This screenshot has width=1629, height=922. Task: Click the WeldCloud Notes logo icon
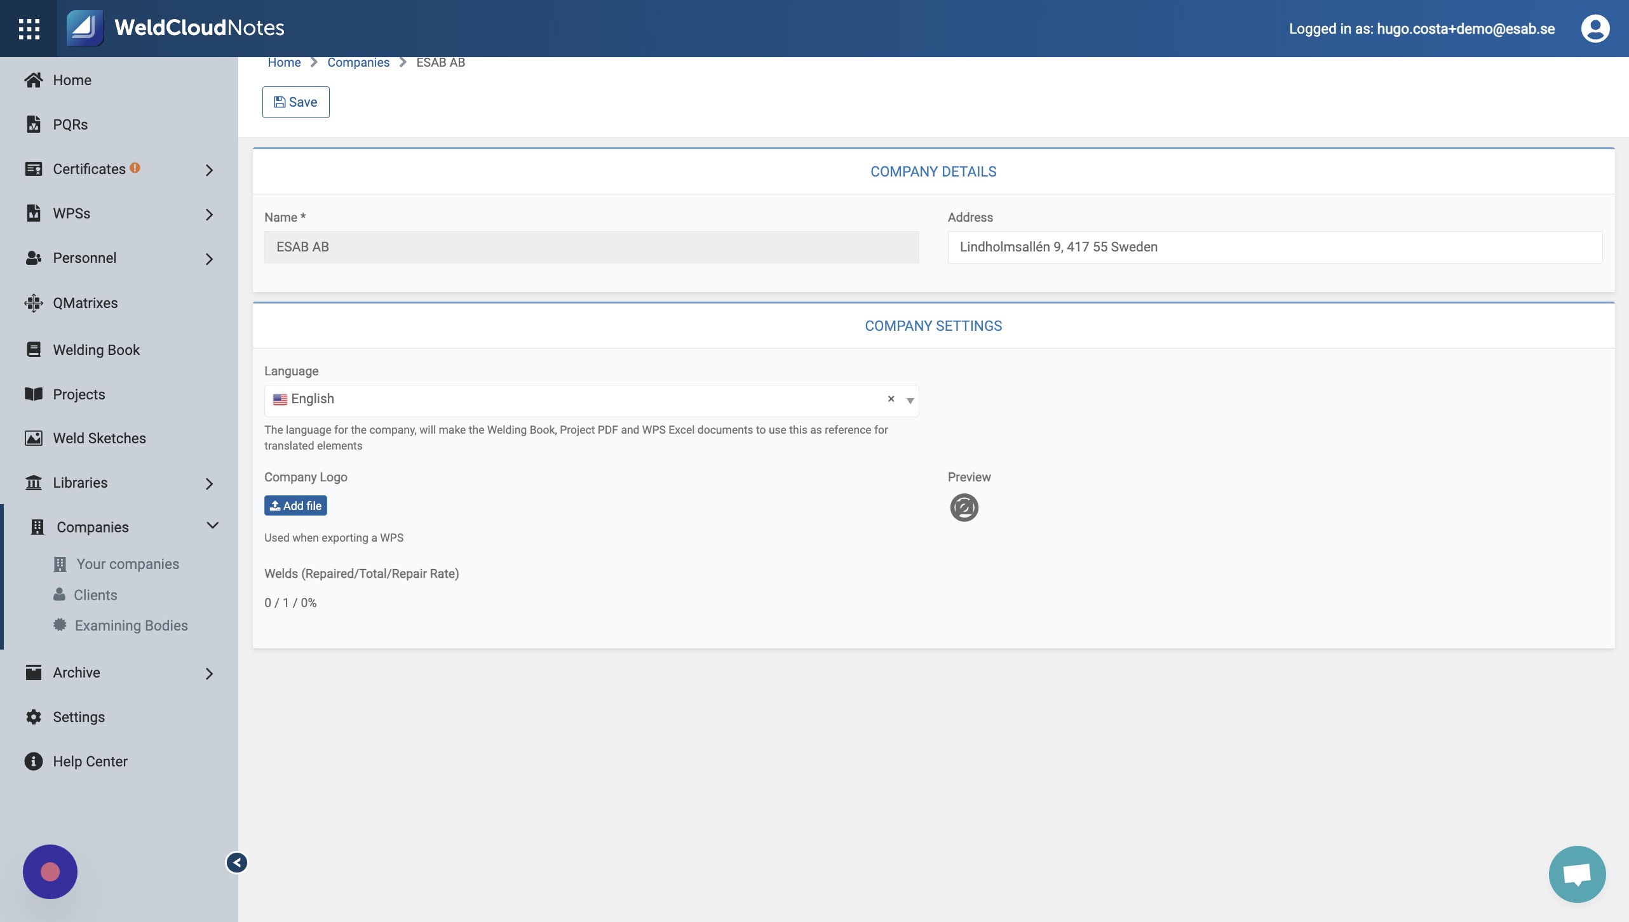(85, 28)
